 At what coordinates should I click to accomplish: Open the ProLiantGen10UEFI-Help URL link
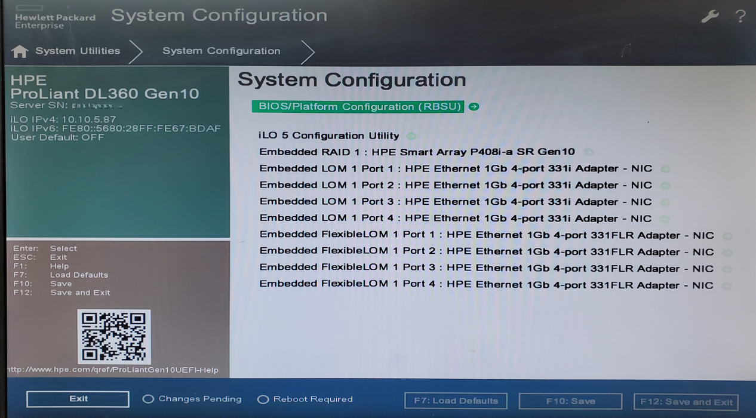pos(113,370)
